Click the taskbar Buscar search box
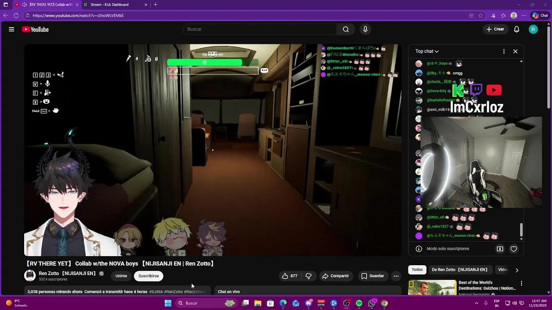 (x=207, y=303)
